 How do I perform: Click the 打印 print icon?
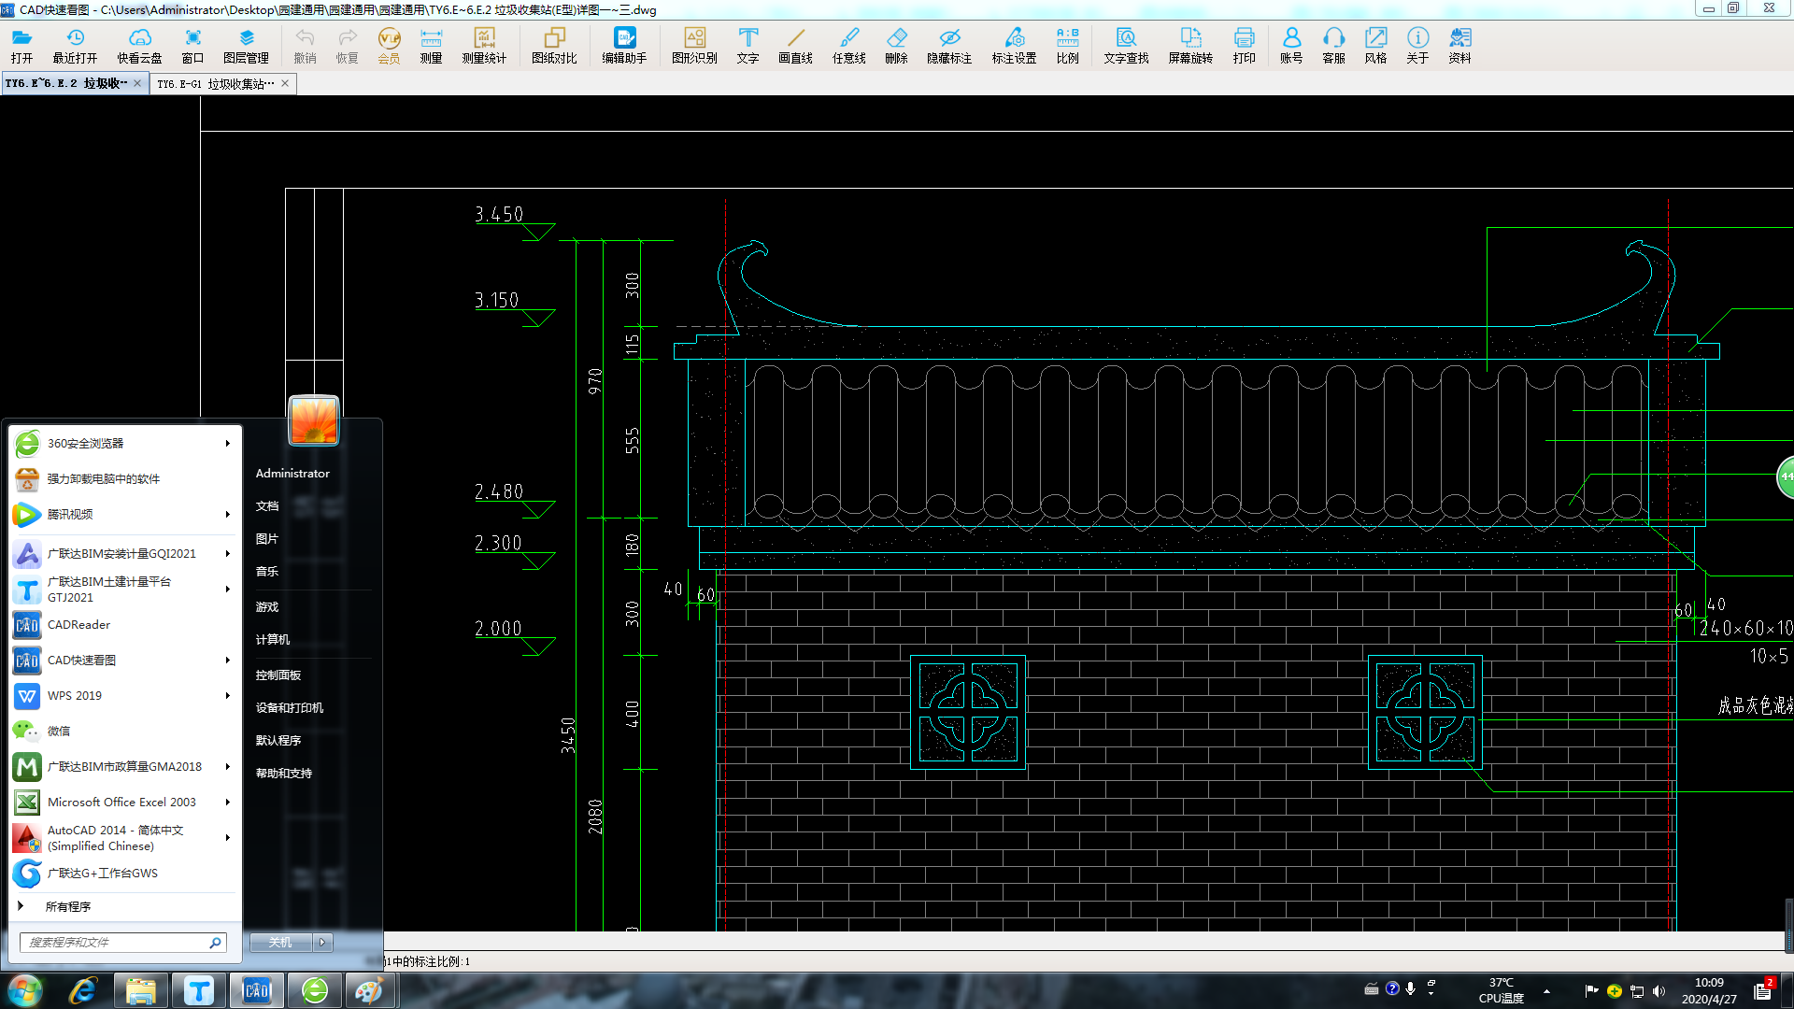[x=1244, y=45]
